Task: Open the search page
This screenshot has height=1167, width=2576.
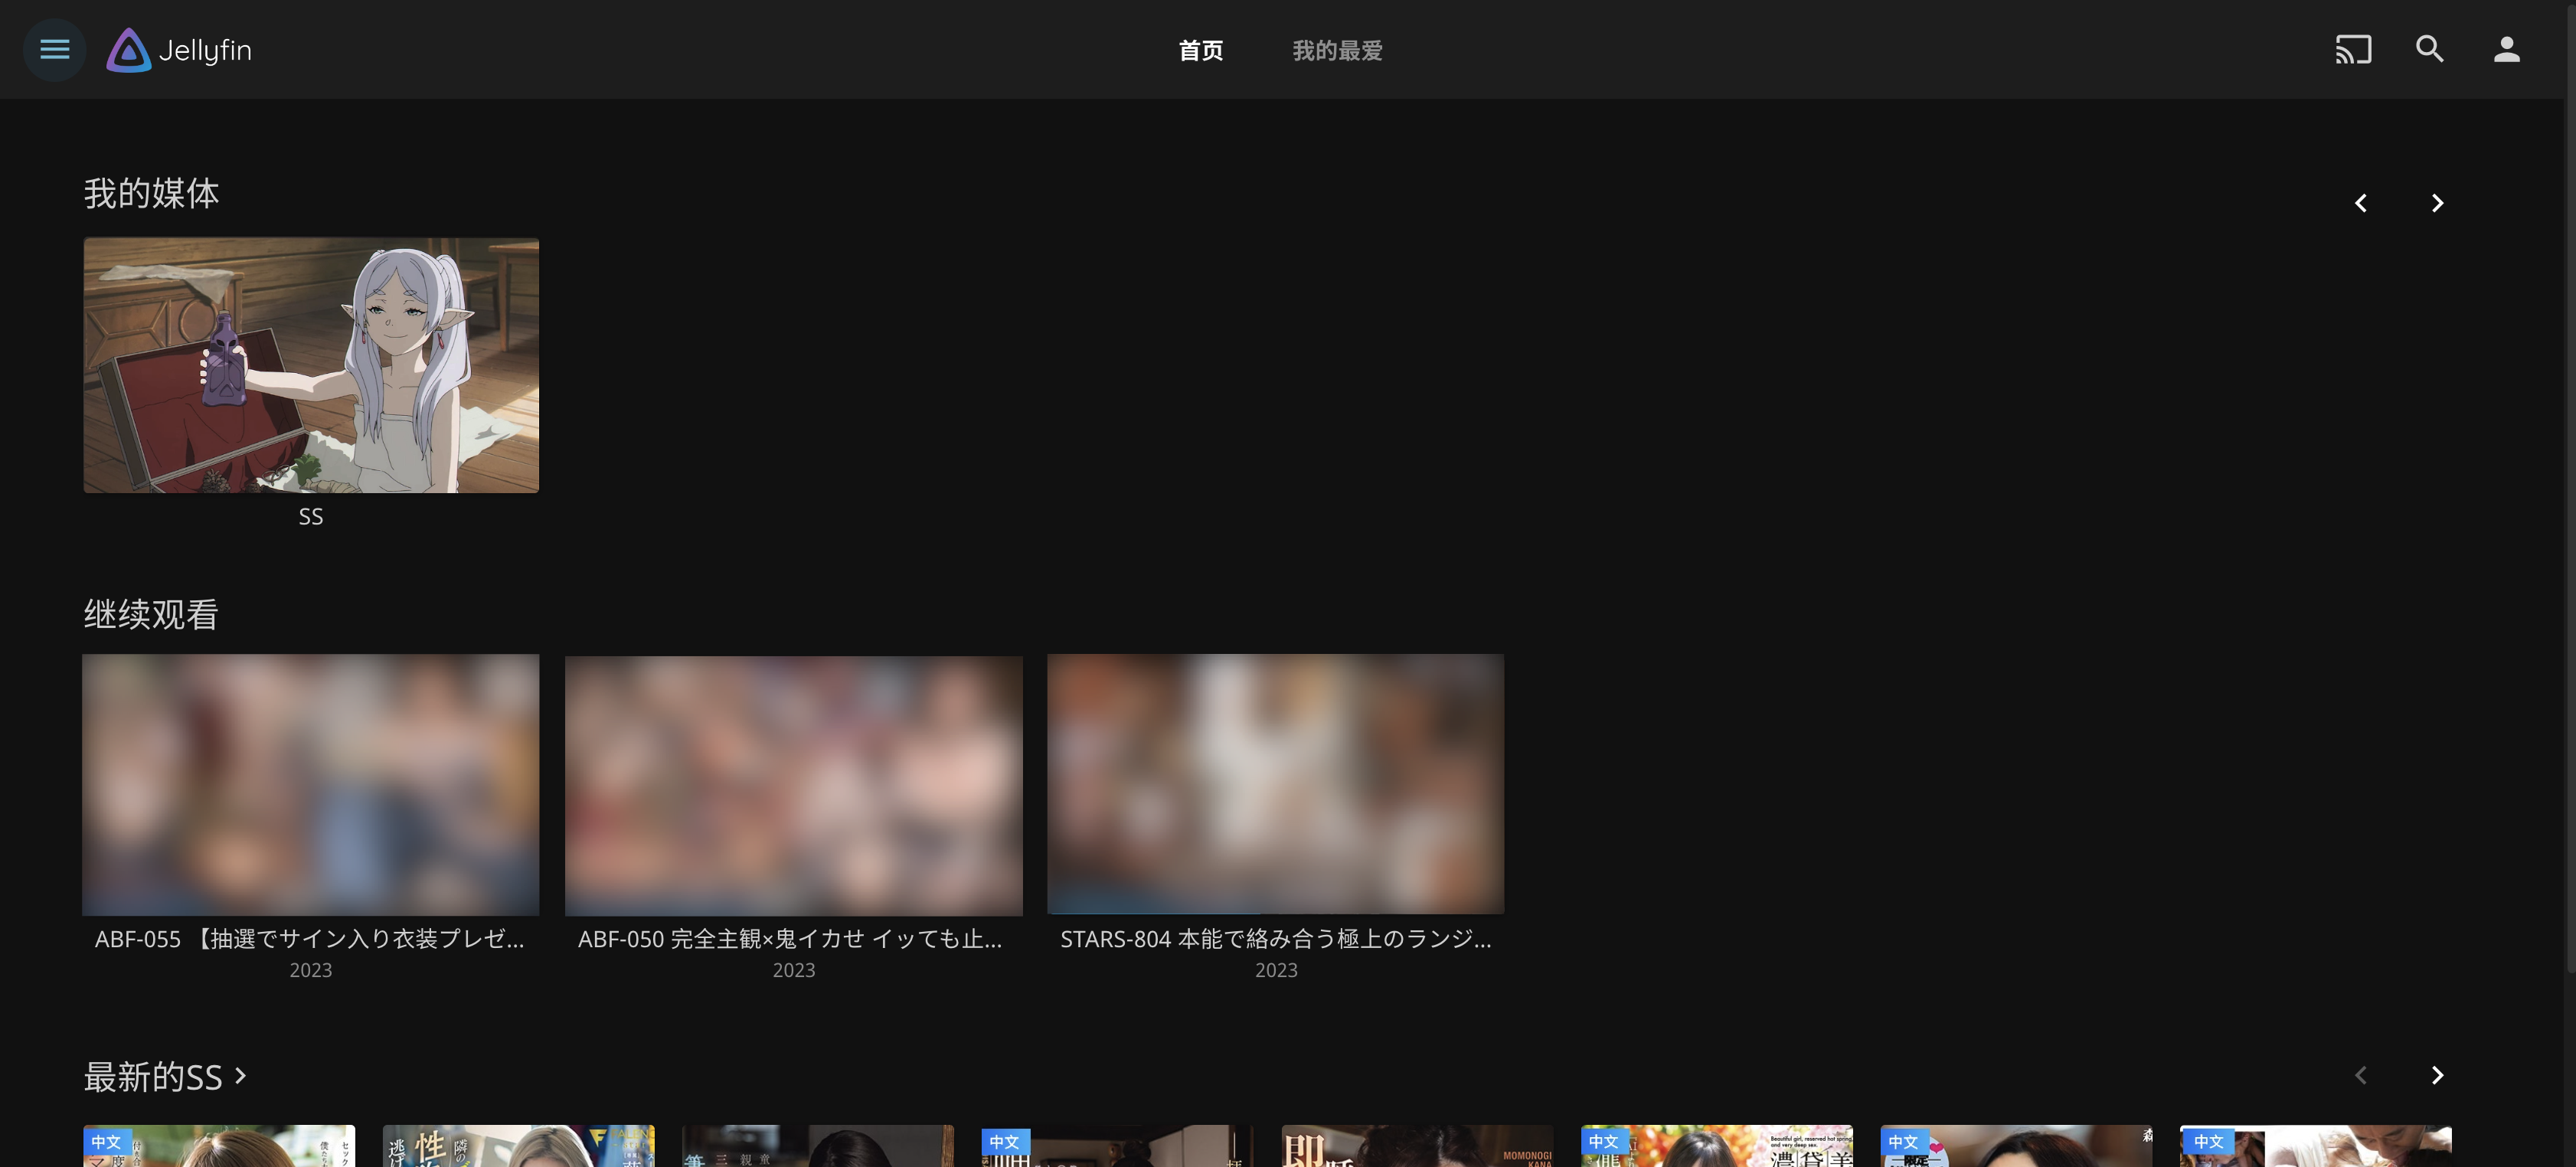Action: [x=2429, y=49]
